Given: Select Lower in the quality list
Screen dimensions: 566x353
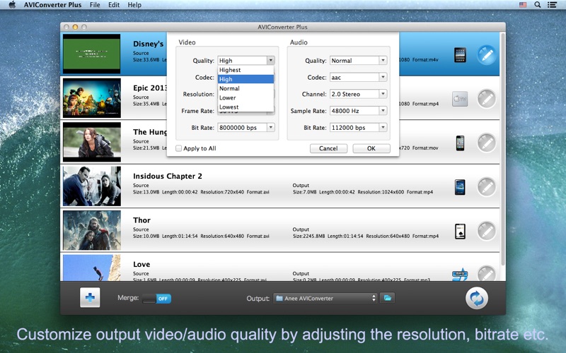Looking at the screenshot, I should pos(246,97).
